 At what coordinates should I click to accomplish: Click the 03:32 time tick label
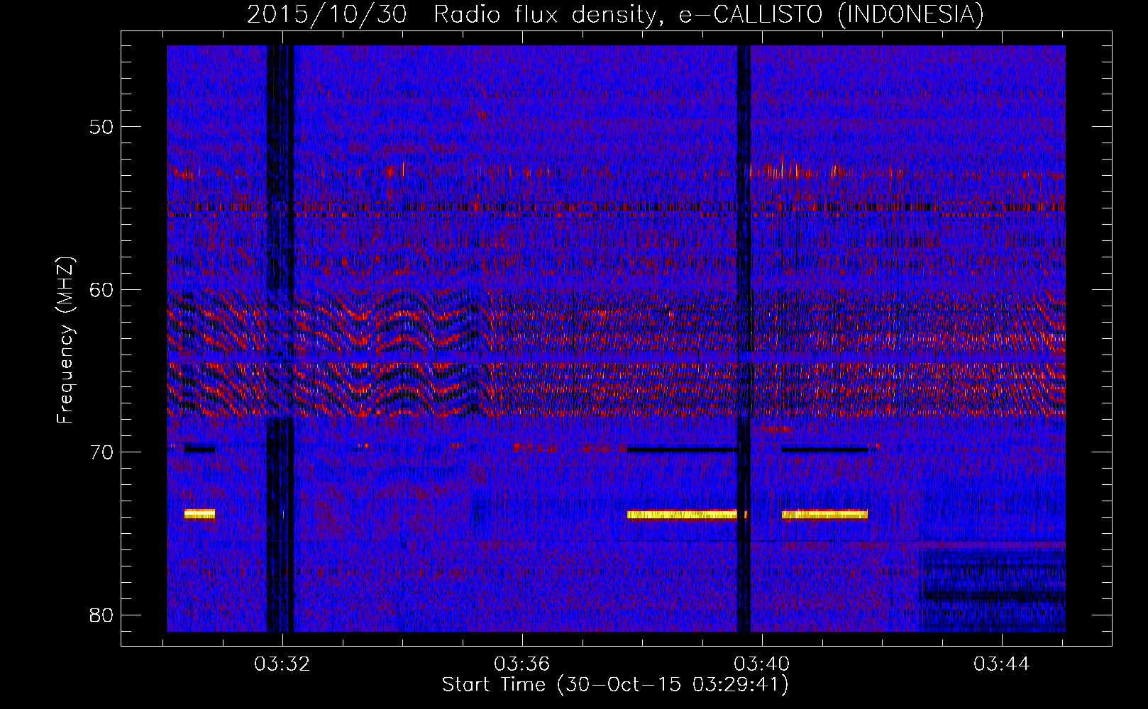coord(283,664)
